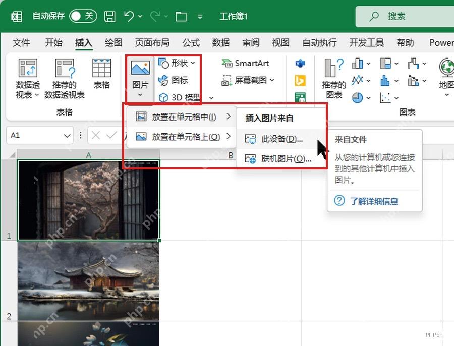Select column A header
Screen dimensions: 454x346
pyautogui.click(x=89, y=155)
